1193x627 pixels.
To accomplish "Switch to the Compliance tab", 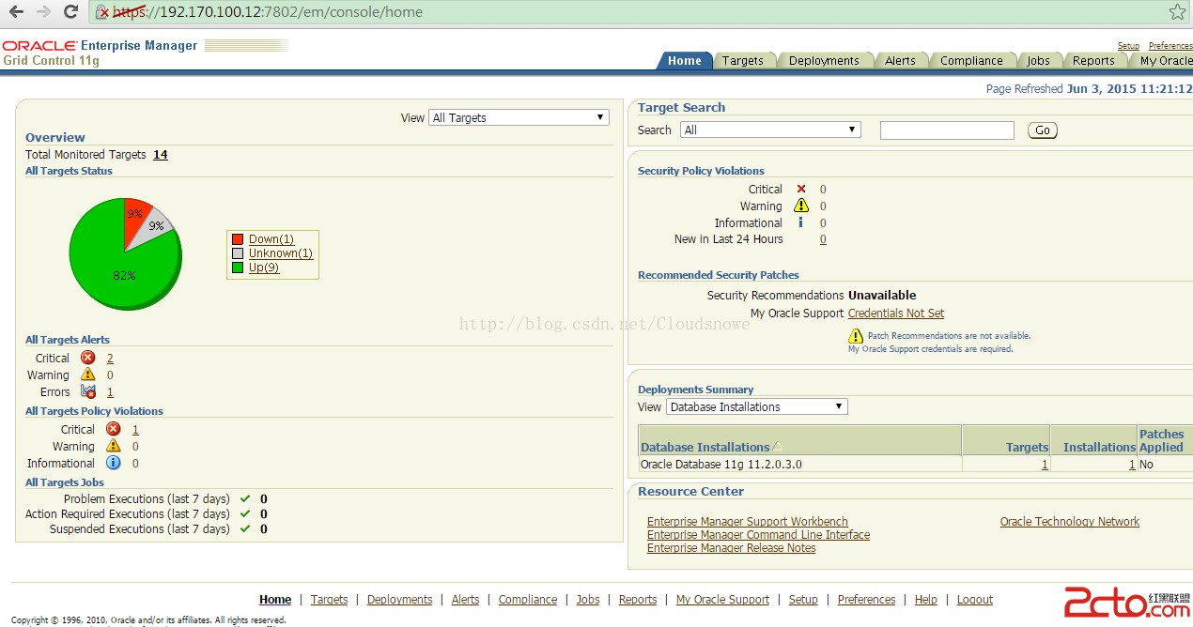I will (x=971, y=60).
